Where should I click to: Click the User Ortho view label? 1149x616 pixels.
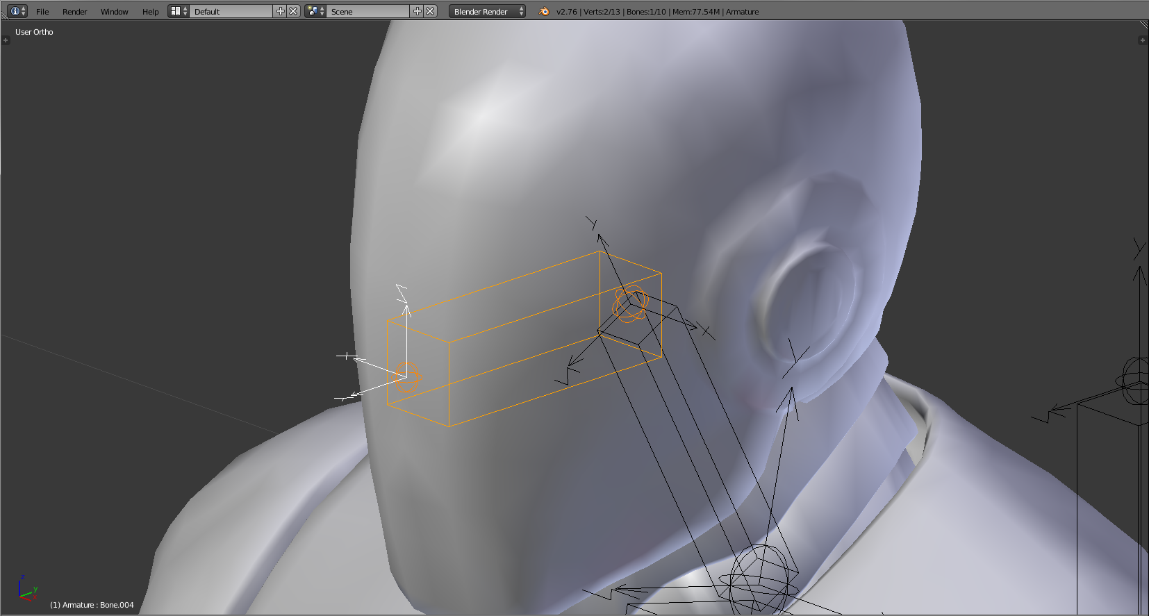coord(34,32)
